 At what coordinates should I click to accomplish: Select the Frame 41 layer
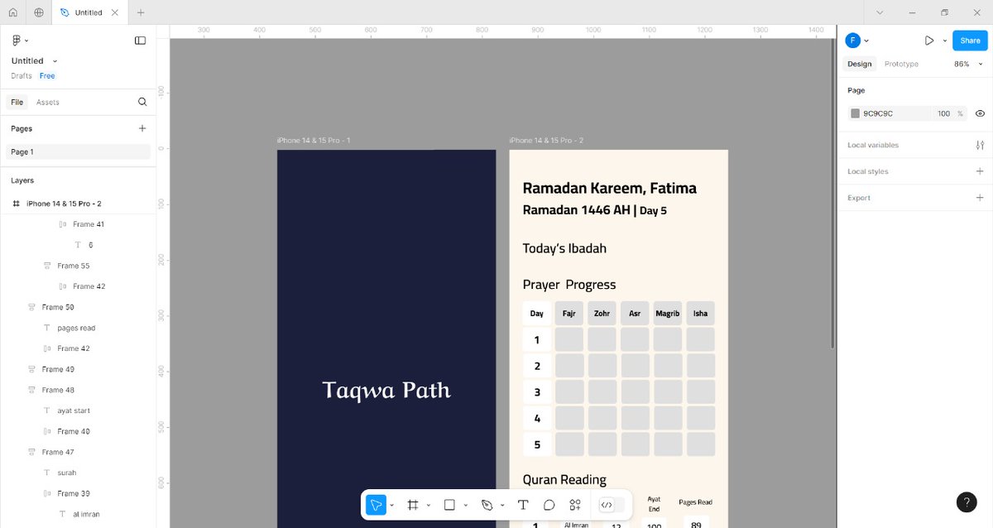point(89,224)
